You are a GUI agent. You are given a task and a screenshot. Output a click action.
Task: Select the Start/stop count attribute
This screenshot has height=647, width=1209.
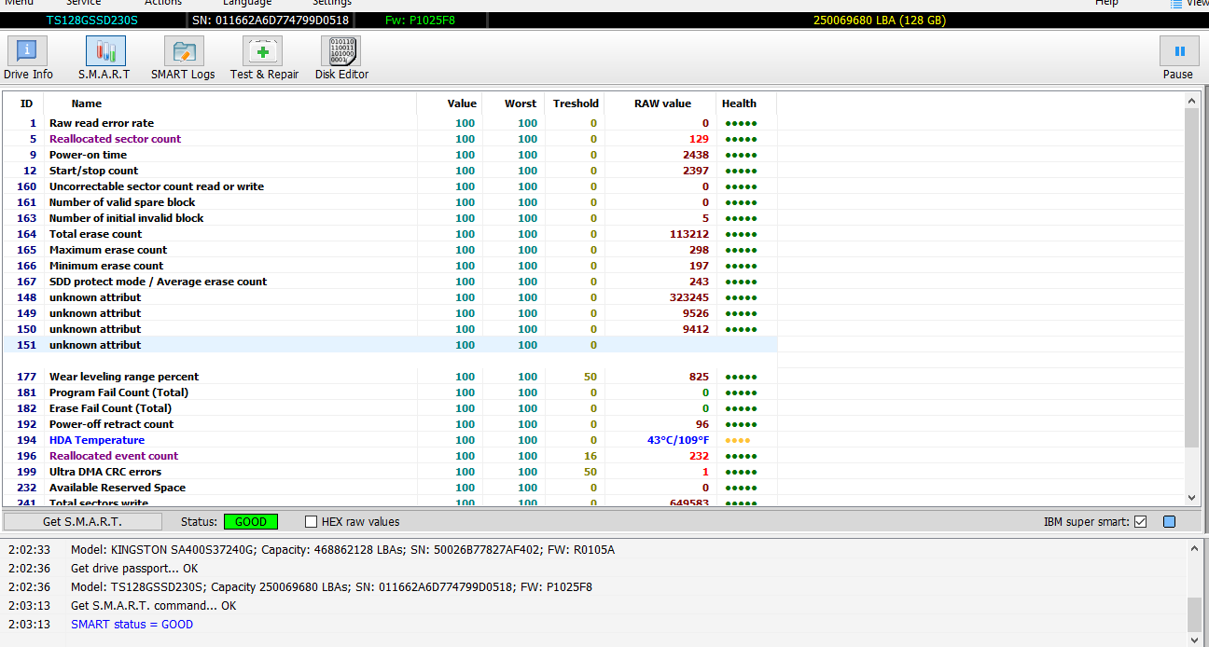390,171
